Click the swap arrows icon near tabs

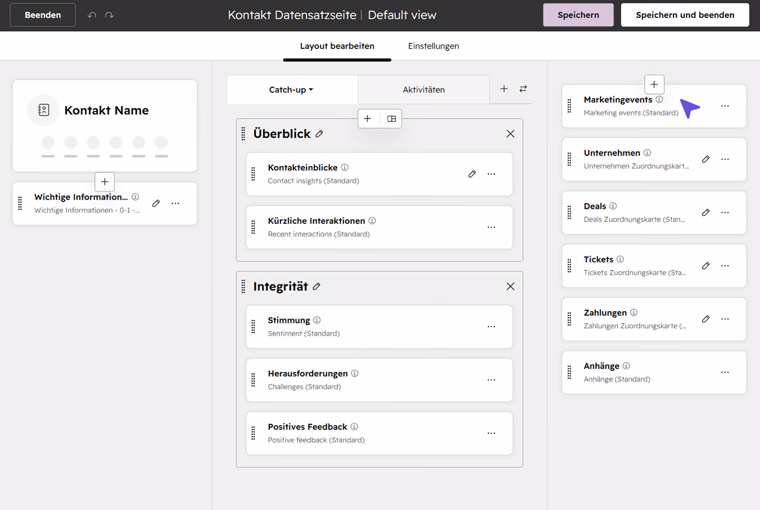tap(523, 89)
